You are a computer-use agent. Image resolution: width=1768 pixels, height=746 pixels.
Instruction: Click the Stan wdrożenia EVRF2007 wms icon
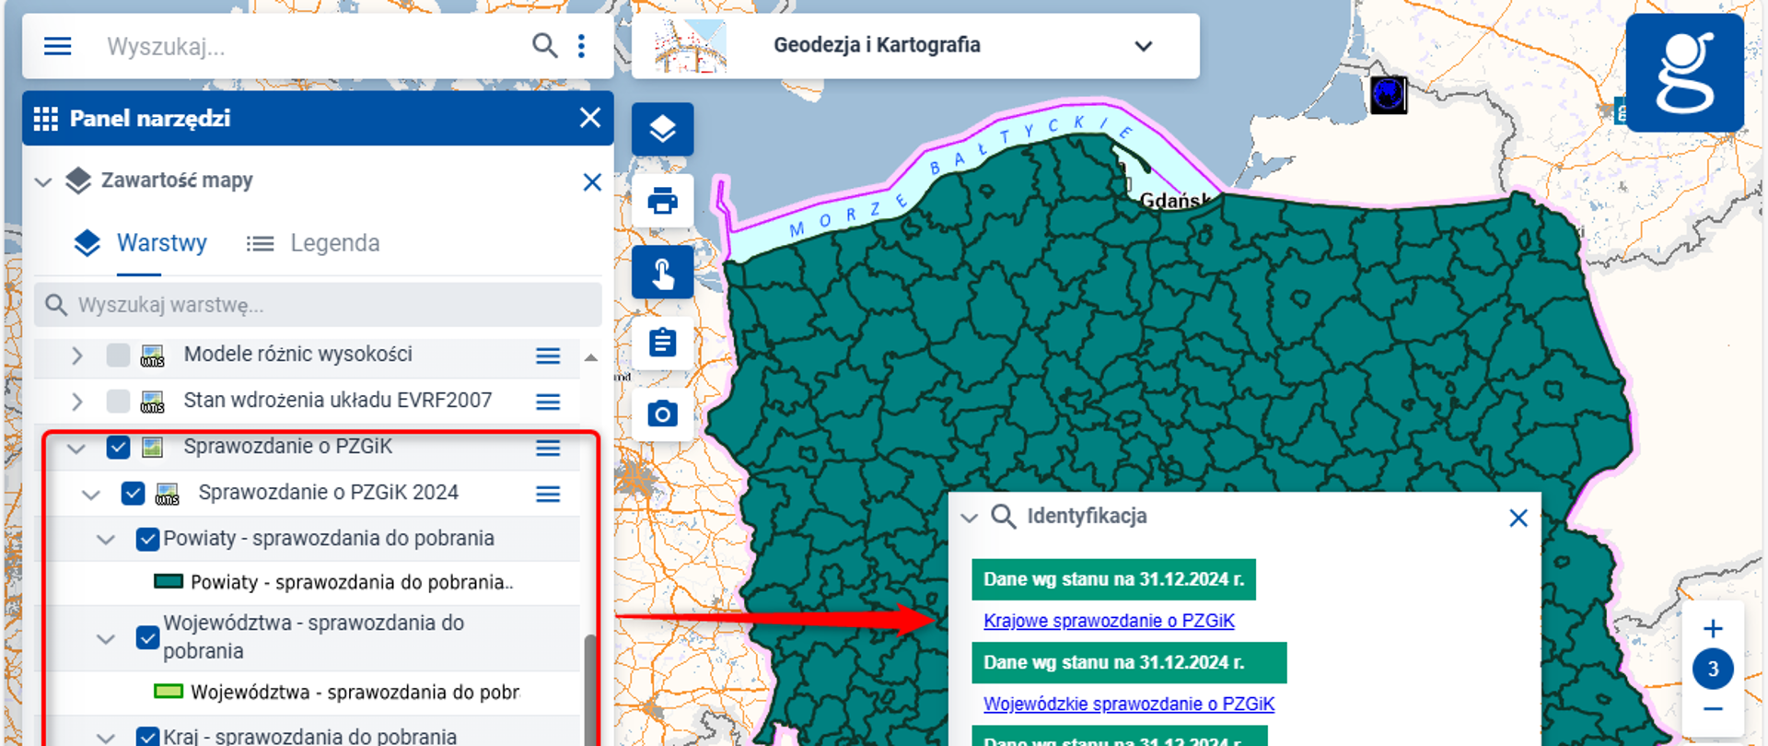click(x=153, y=402)
